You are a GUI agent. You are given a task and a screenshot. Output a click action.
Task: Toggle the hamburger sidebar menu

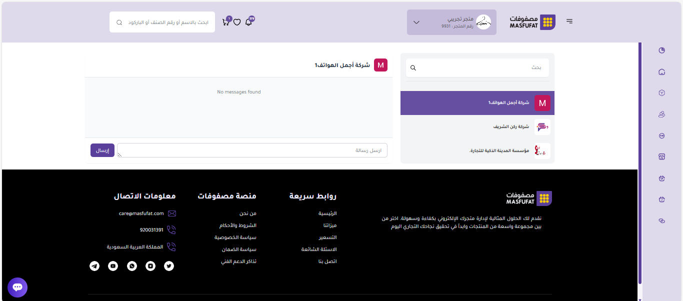[569, 21]
